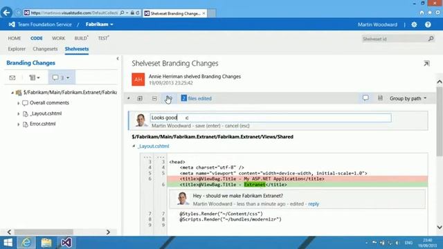
Task: Collapse the left Branding Changes pane
Action: (x=118, y=58)
